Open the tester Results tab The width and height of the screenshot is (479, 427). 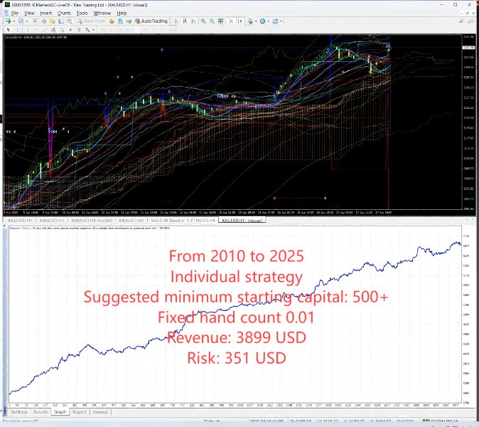(x=41, y=412)
